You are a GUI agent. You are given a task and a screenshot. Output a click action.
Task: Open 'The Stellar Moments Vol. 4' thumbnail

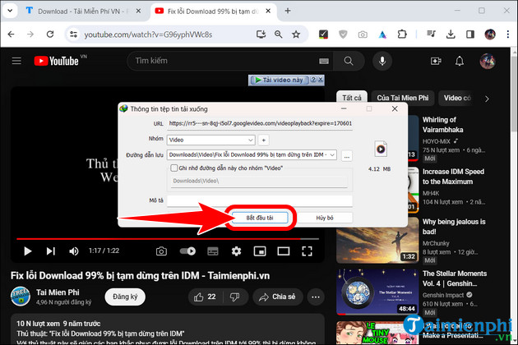click(377, 292)
